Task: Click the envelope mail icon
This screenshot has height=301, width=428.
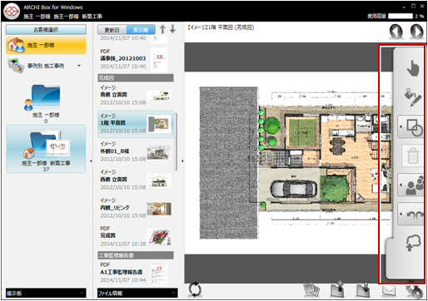Action: point(389,290)
